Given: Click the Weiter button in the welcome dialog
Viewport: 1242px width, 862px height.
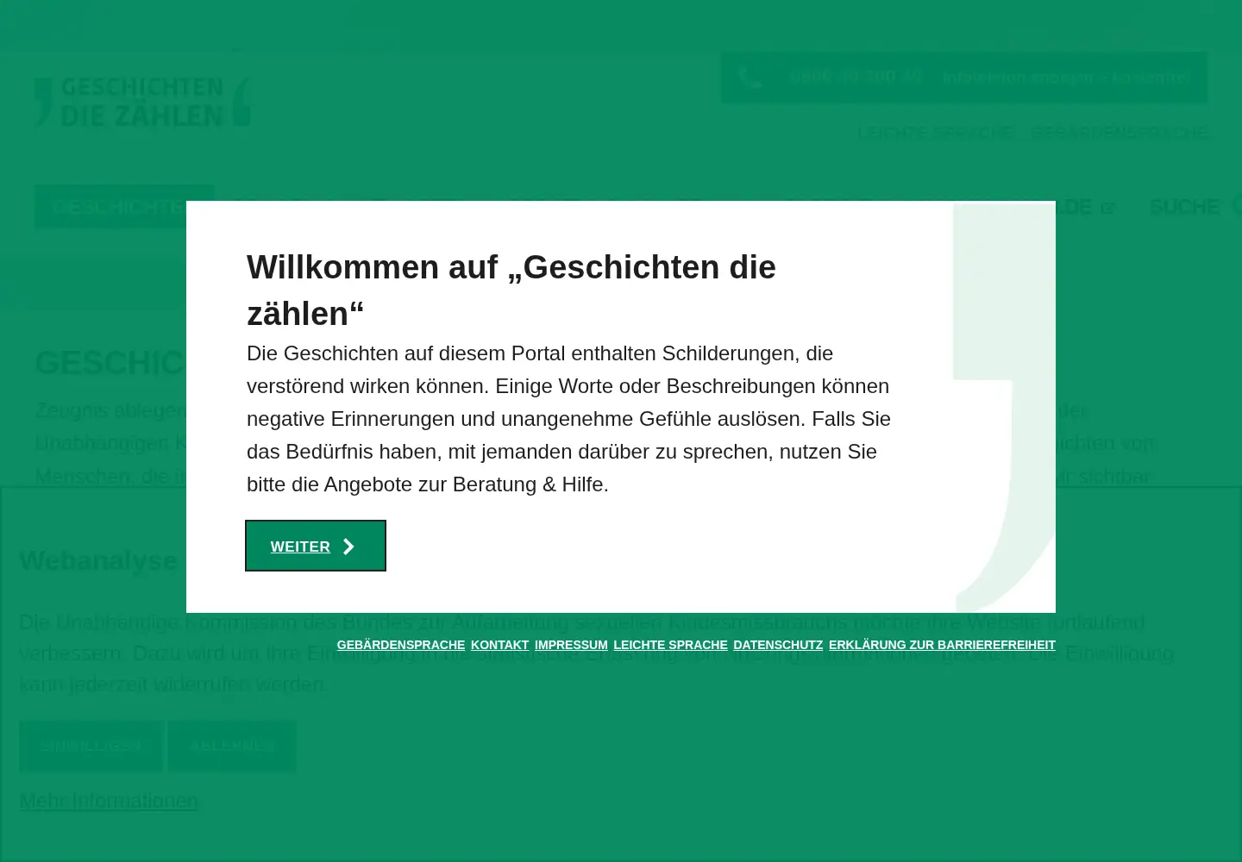Looking at the screenshot, I should pos(316,546).
